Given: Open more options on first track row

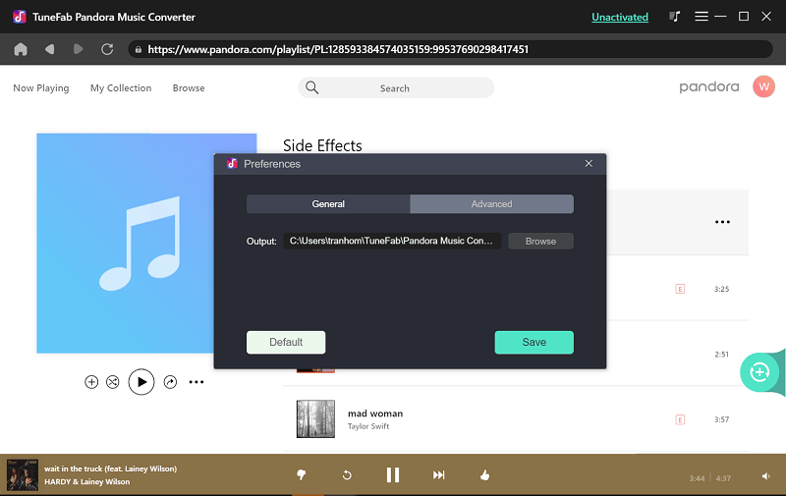Looking at the screenshot, I should coord(722,222).
